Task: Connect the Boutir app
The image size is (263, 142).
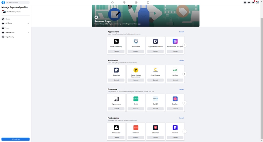Action: 136,109
